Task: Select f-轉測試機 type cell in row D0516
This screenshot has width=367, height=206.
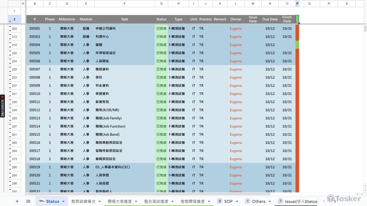Action: tap(178, 143)
